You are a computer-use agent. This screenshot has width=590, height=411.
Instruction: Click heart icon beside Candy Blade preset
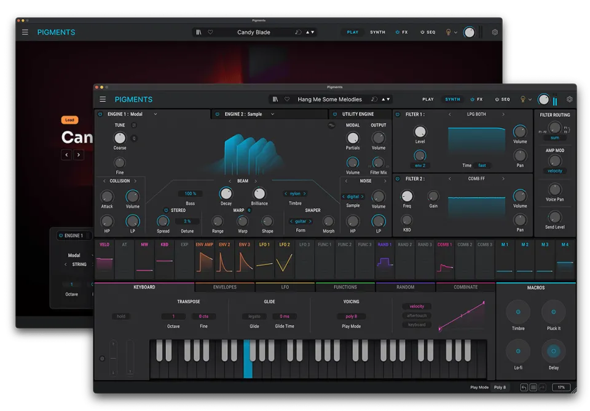pos(210,33)
